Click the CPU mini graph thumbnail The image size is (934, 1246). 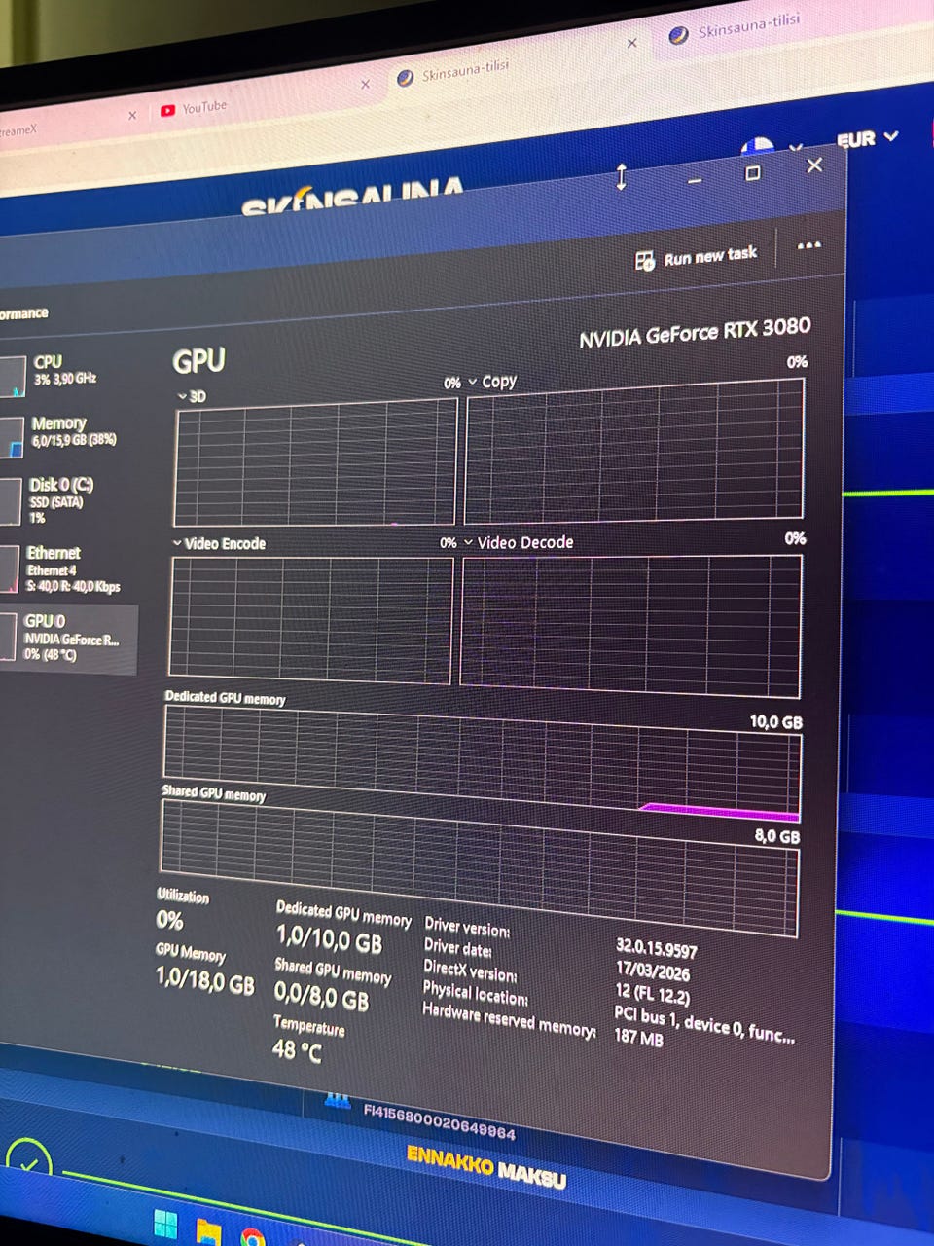(12, 377)
